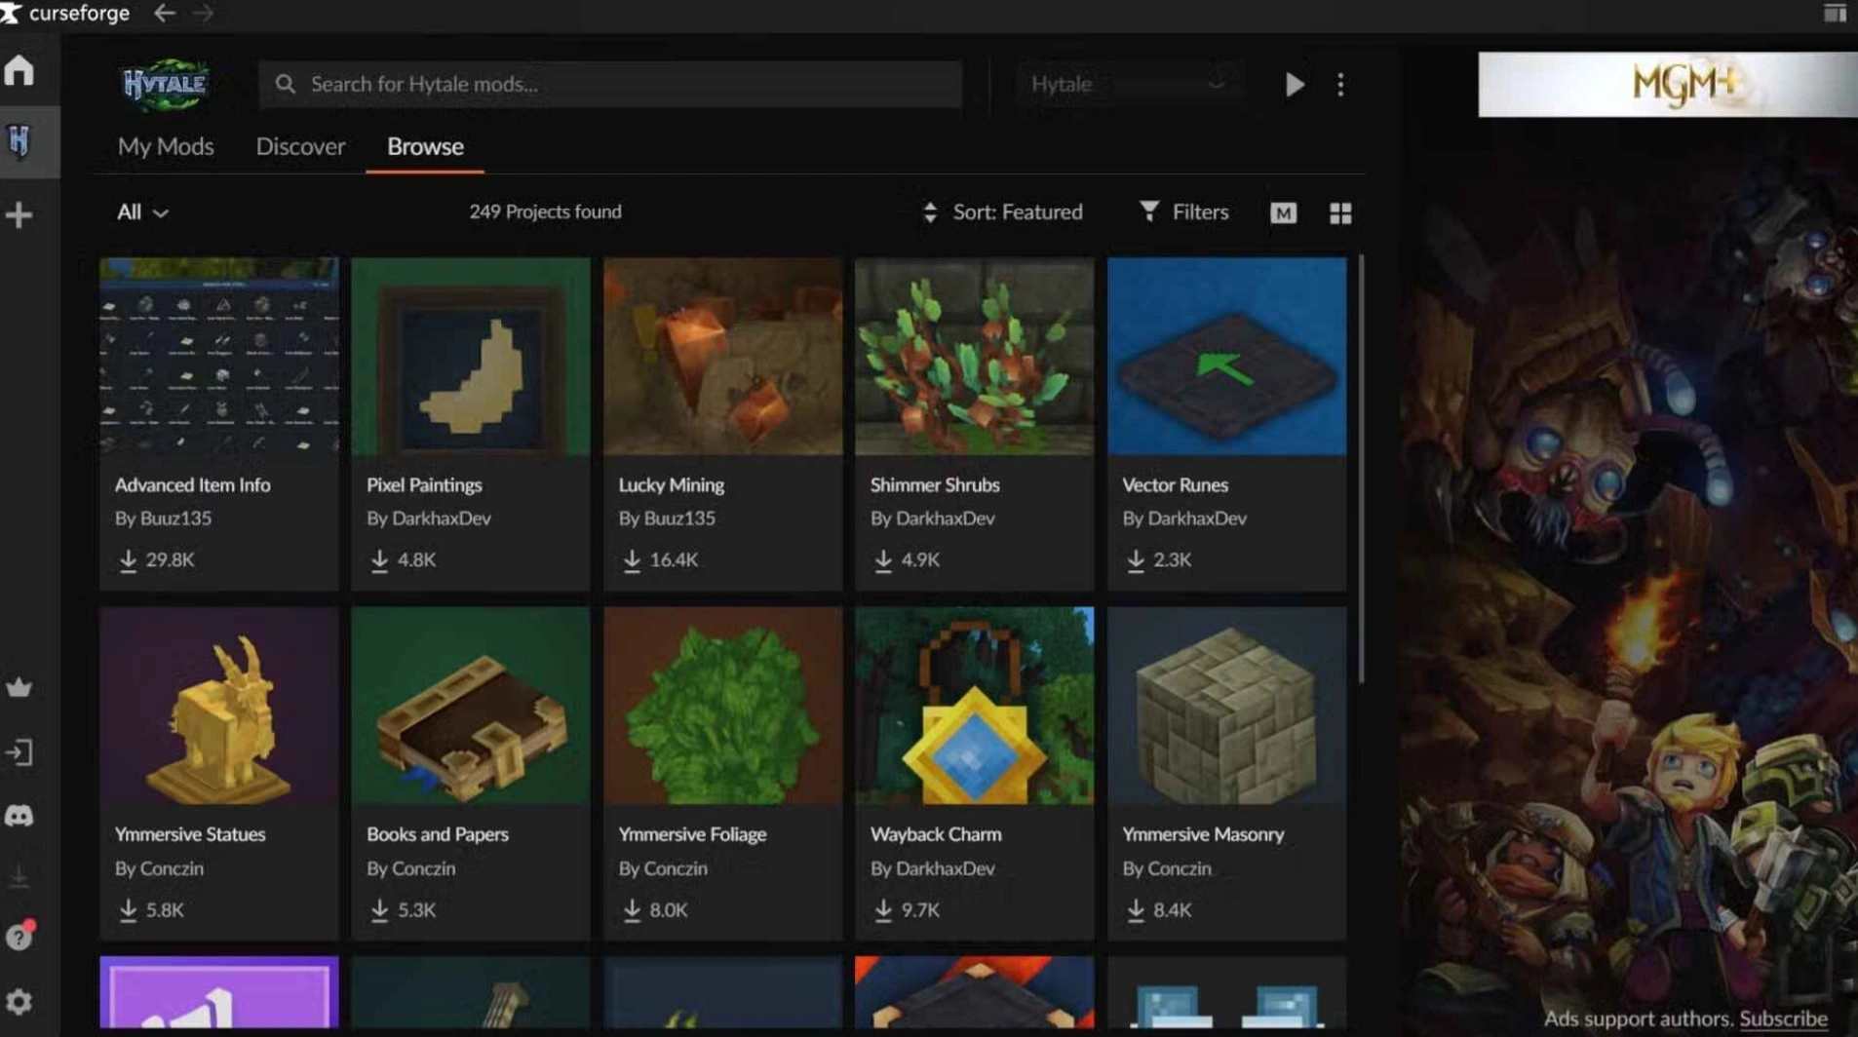1858x1037 pixels.
Task: Open the settings gear icon
Action: 19,1001
